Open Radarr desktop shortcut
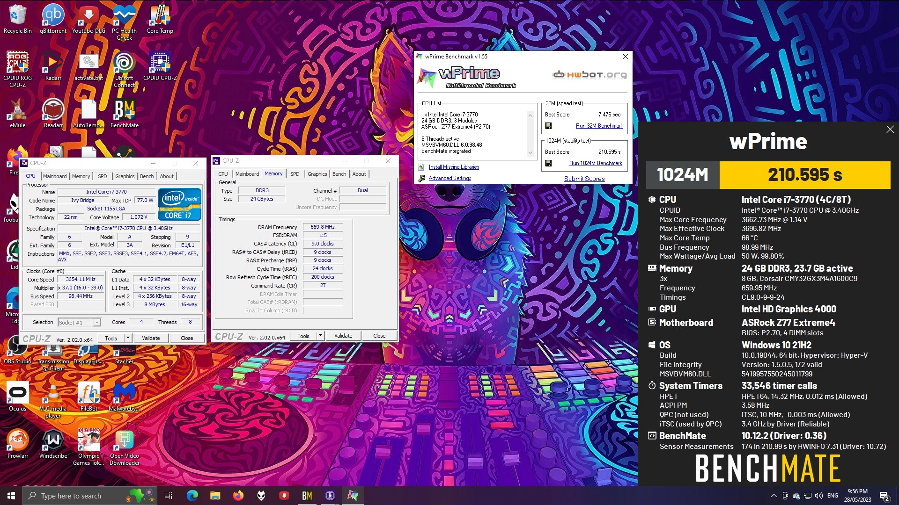The width and height of the screenshot is (899, 505). (53, 66)
